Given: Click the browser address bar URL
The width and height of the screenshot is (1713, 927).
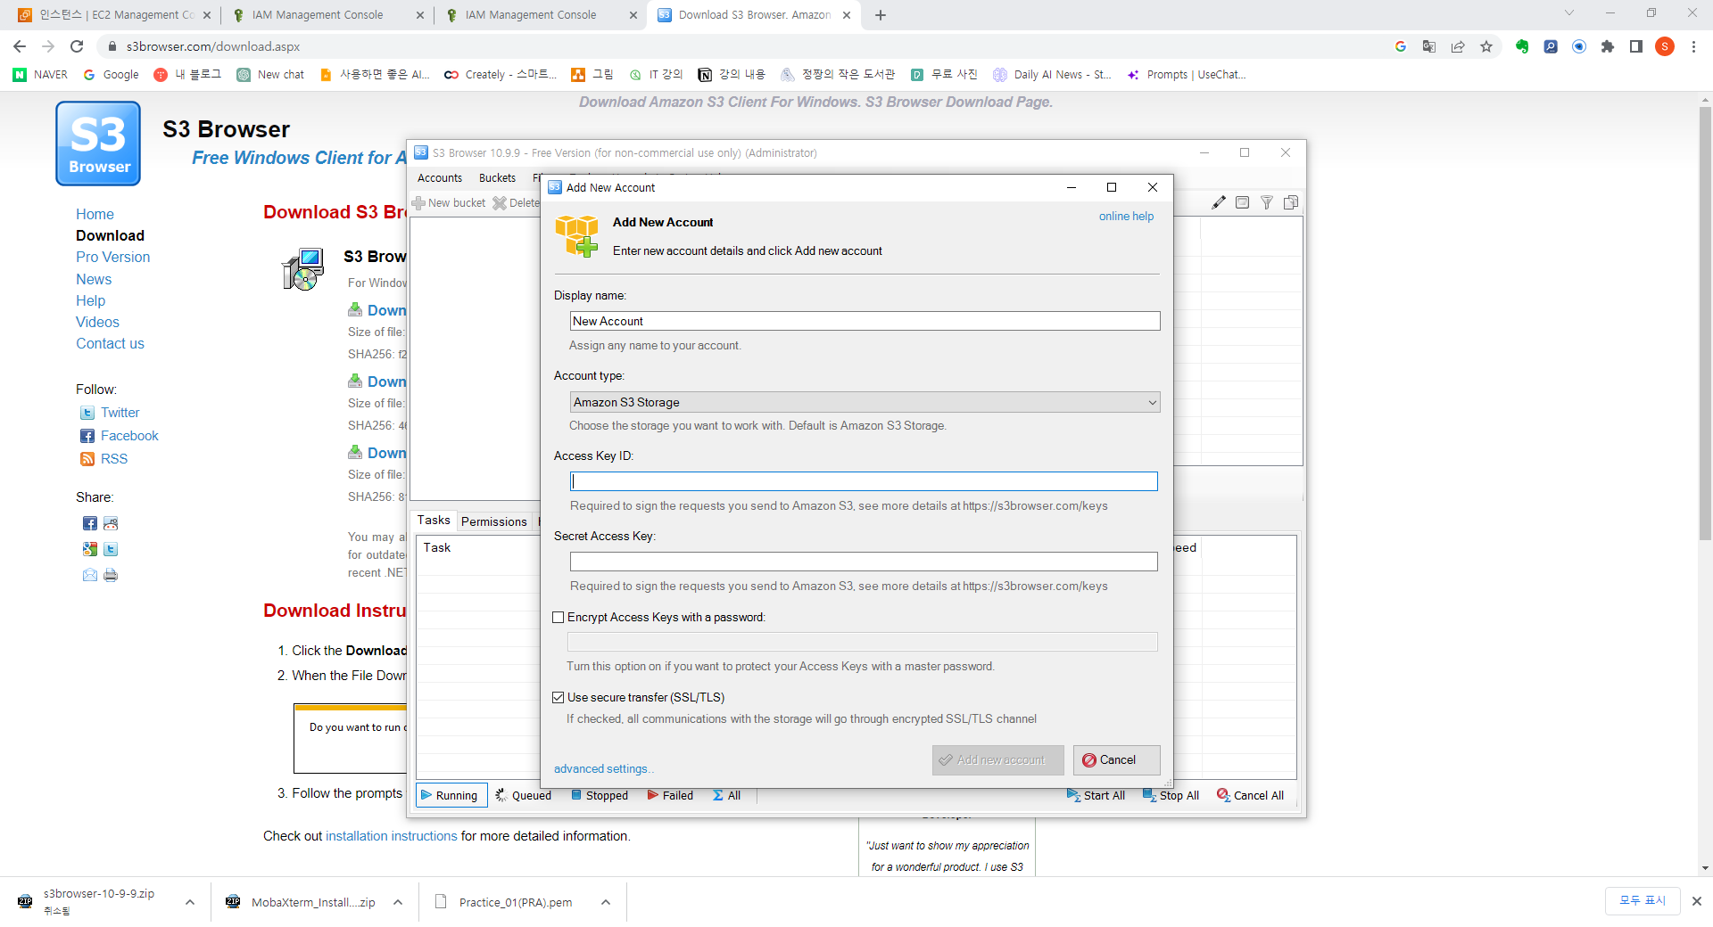Looking at the screenshot, I should coord(213,46).
